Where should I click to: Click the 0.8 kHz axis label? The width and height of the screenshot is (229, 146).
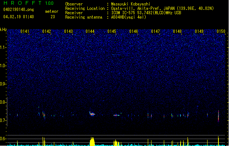click(x=3, y=102)
